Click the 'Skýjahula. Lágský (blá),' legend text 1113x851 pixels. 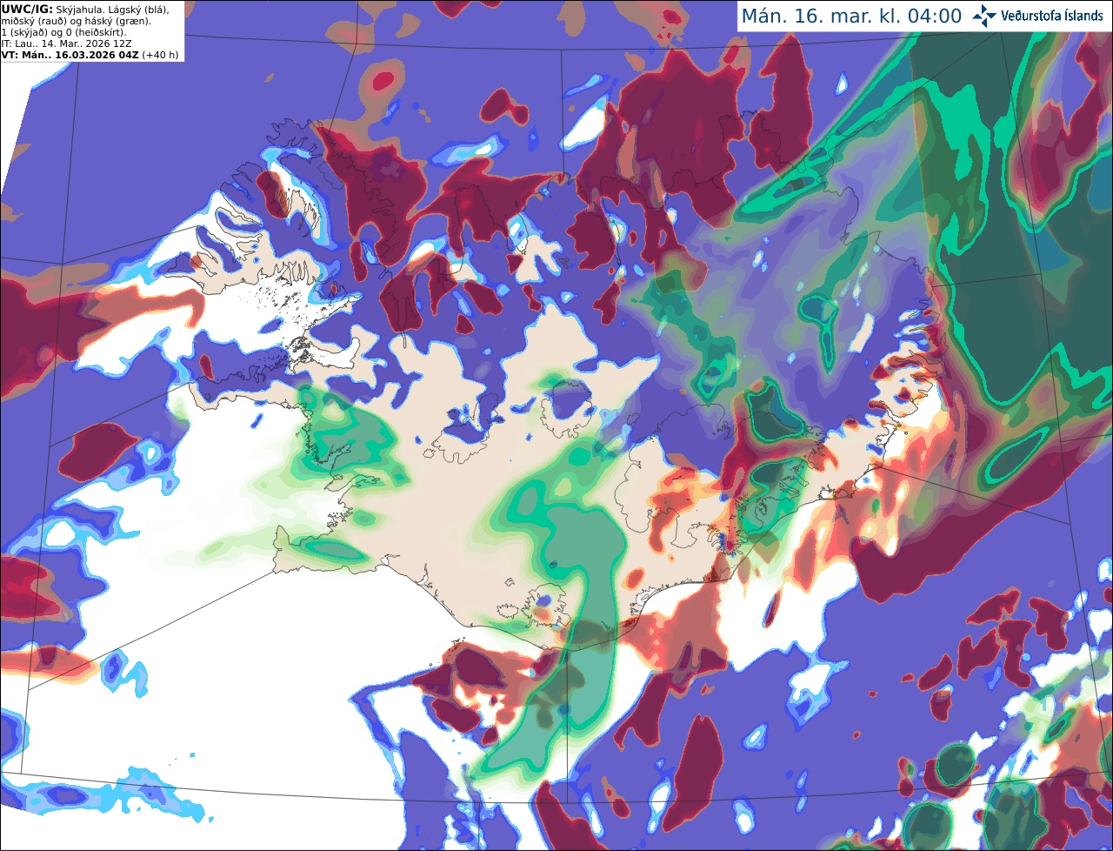click(113, 9)
